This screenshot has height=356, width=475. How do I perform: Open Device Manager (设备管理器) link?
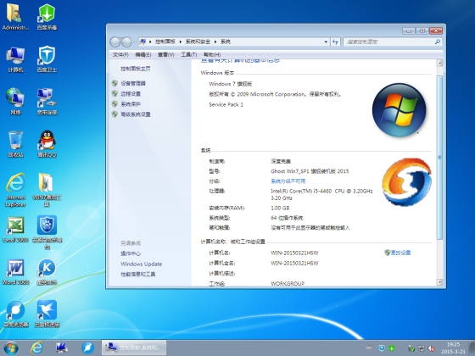(133, 83)
